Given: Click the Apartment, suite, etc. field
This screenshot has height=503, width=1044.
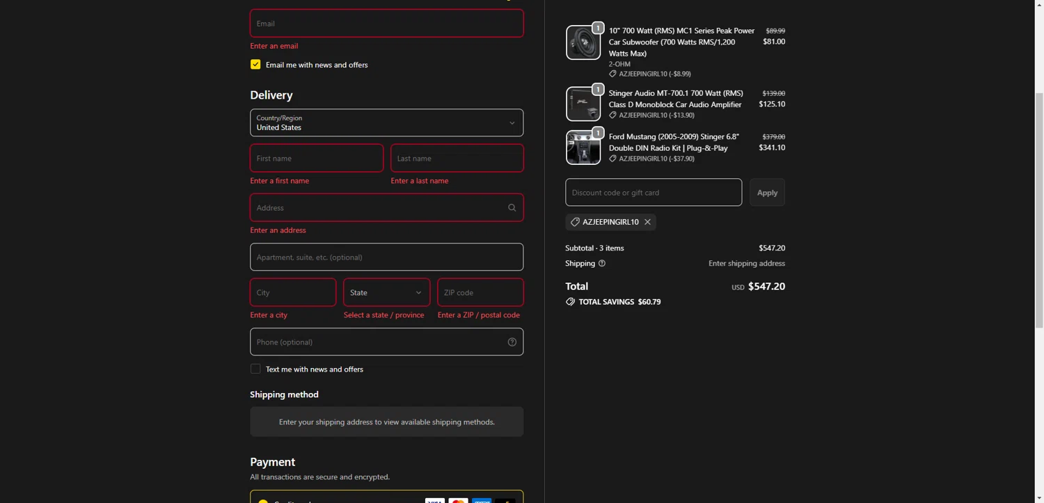Looking at the screenshot, I should (386, 257).
